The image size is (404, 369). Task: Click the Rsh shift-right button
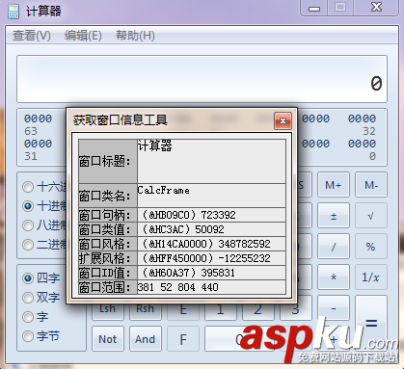point(146,311)
